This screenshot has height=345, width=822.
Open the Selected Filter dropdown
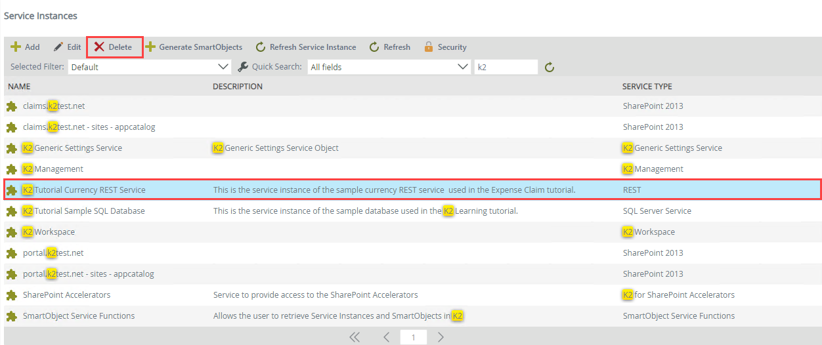(149, 67)
